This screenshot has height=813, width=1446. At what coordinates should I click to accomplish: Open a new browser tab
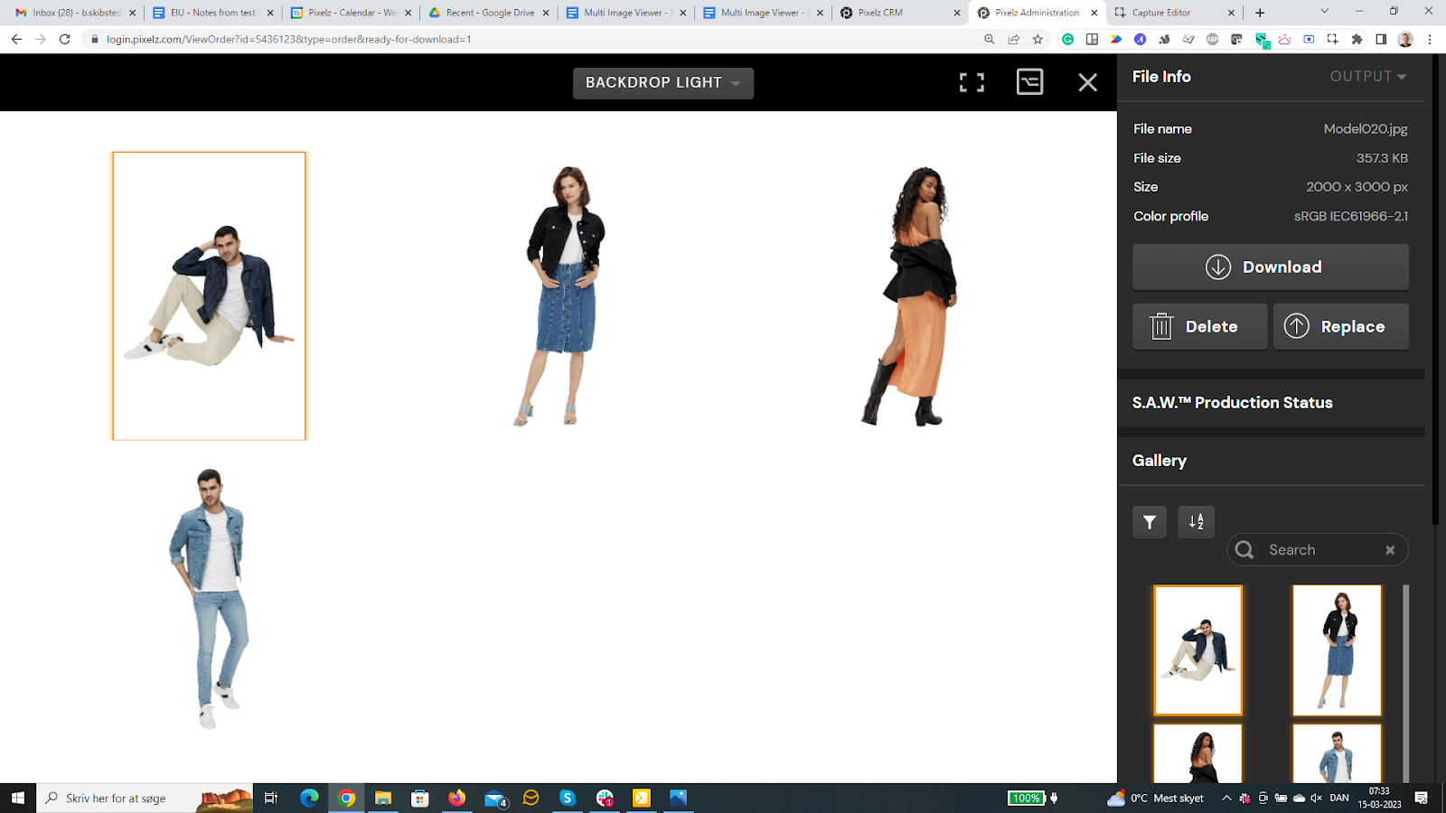(1260, 13)
